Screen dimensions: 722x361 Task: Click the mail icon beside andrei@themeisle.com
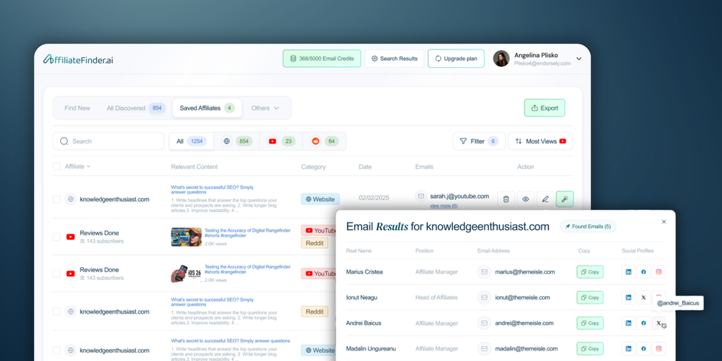[x=484, y=323]
